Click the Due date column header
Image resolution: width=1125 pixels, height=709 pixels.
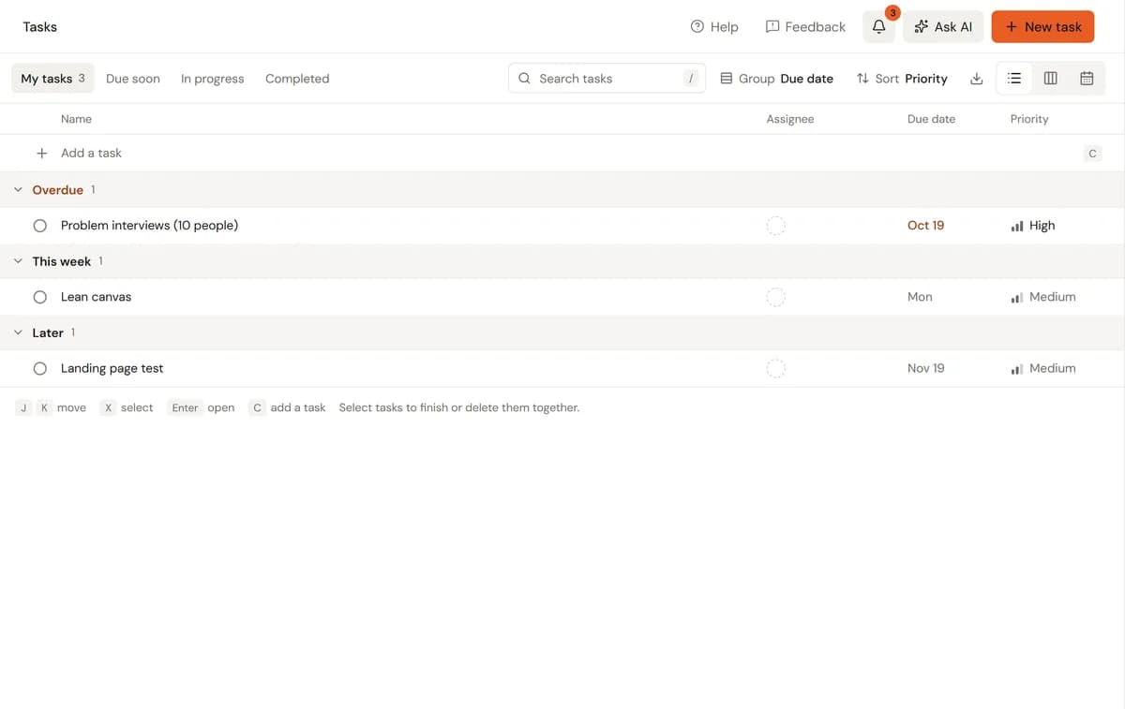click(931, 119)
